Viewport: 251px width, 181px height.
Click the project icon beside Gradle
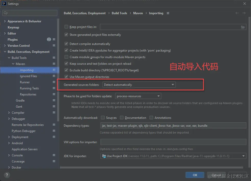point(54,100)
